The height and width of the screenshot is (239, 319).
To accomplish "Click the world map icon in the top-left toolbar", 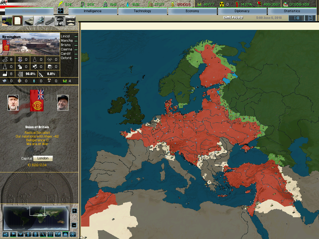I will pos(7,21).
